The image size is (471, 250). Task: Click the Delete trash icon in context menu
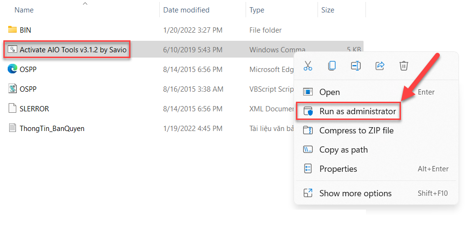404,66
